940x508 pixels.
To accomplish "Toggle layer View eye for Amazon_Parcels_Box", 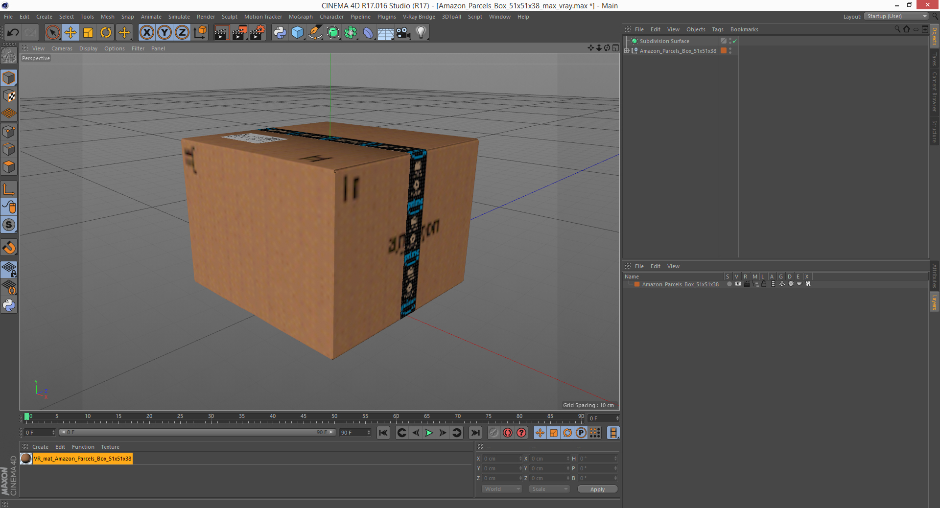I will [x=738, y=284].
